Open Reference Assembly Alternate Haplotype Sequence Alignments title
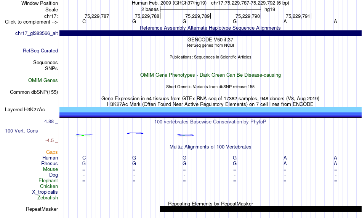 [x=210, y=28]
